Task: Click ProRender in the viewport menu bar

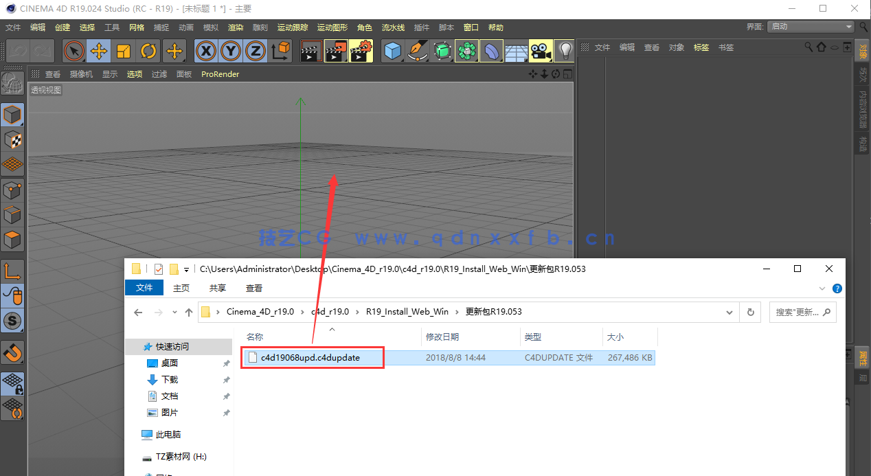Action: pos(220,74)
